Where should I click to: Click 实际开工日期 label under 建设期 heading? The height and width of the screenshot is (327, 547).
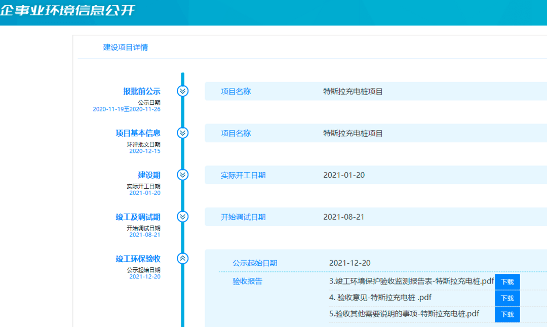[143, 186]
